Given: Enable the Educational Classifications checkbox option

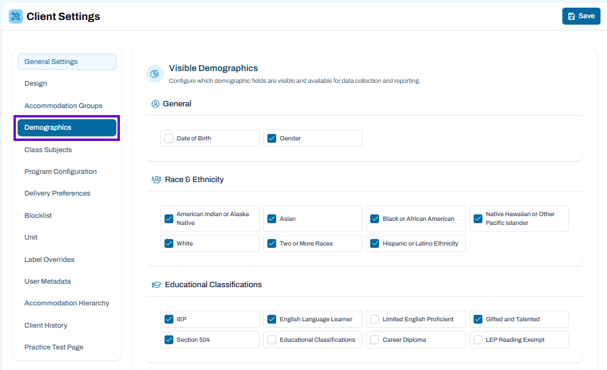Looking at the screenshot, I should click(271, 340).
